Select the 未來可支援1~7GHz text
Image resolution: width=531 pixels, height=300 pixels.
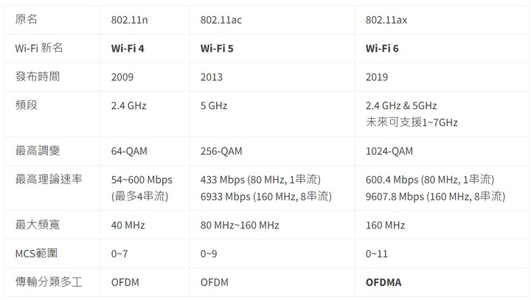[x=412, y=122]
